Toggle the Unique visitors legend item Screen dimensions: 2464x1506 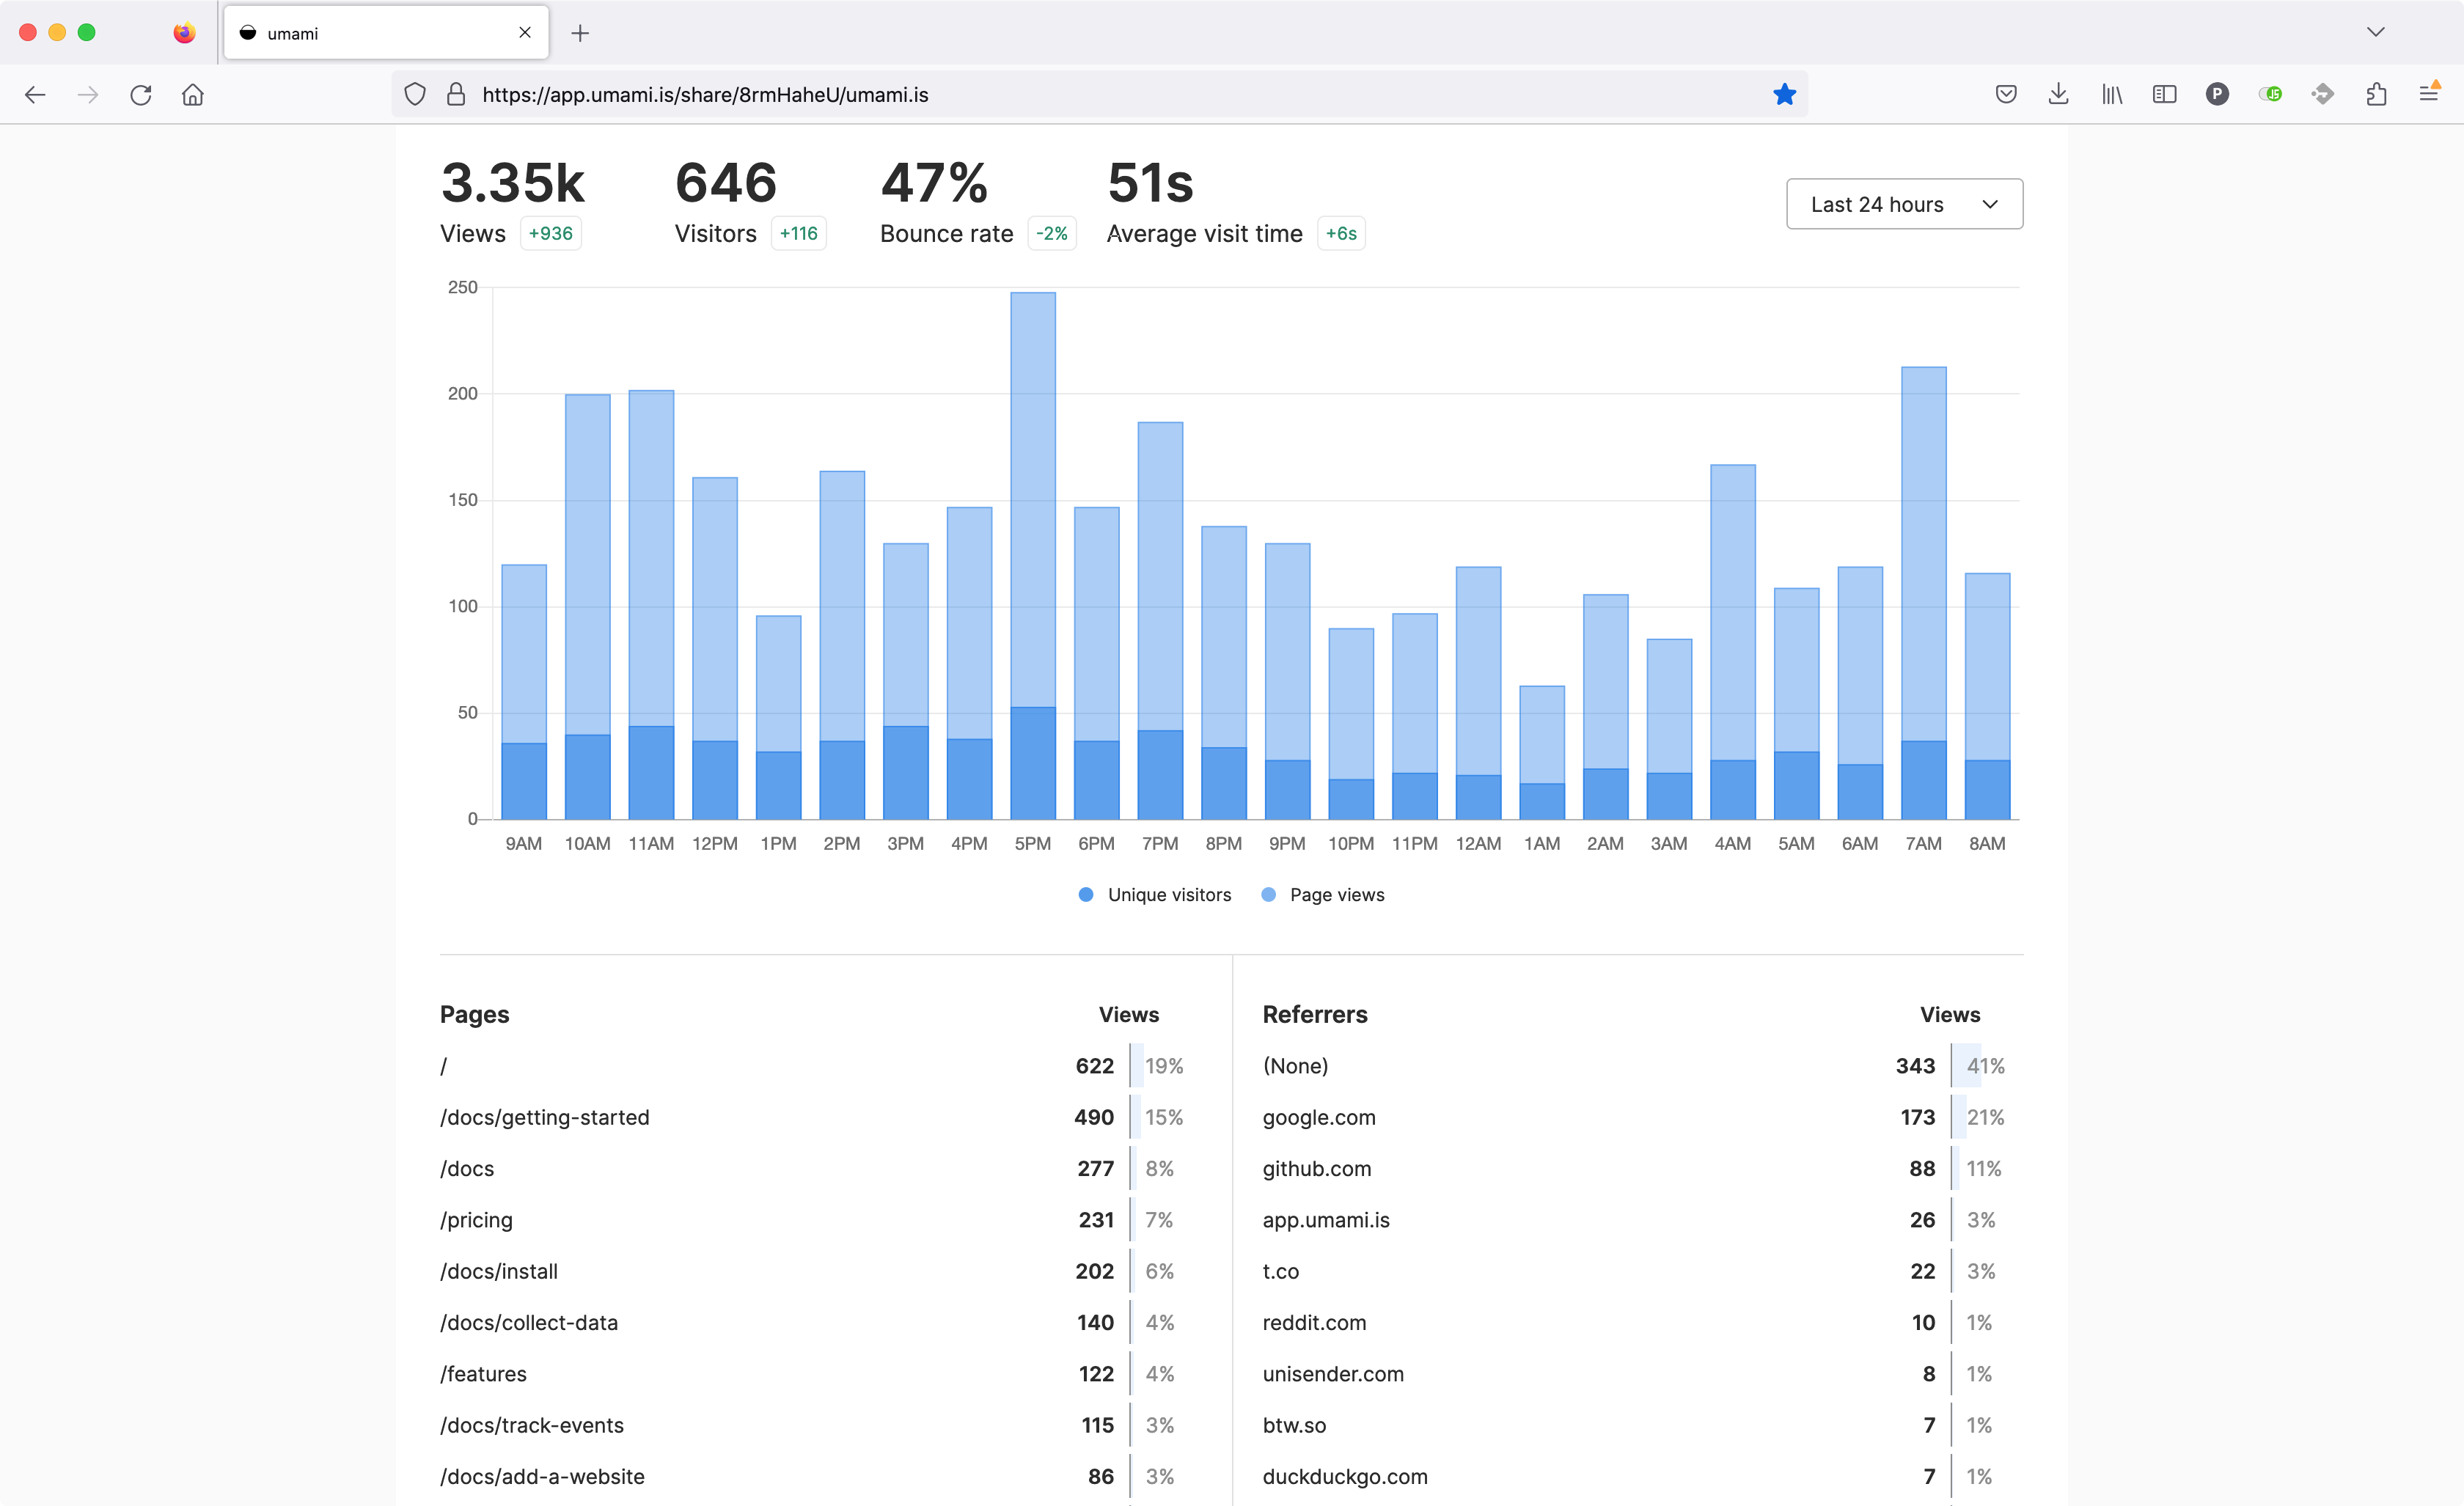pos(1155,895)
